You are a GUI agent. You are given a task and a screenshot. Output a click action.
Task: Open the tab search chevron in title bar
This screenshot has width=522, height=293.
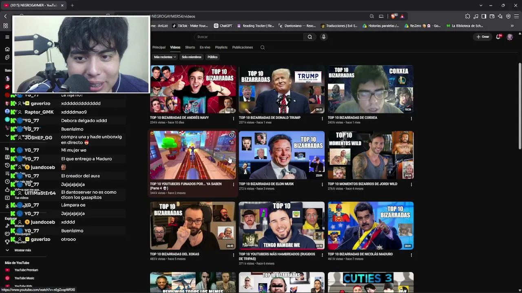coord(481,5)
